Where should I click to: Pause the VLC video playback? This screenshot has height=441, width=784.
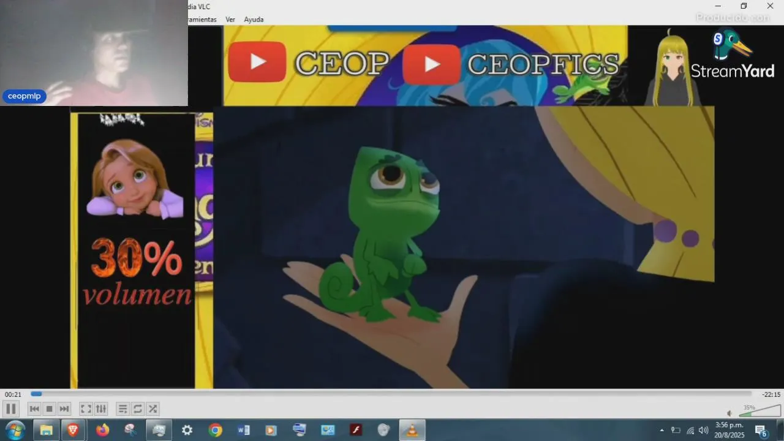tap(11, 409)
